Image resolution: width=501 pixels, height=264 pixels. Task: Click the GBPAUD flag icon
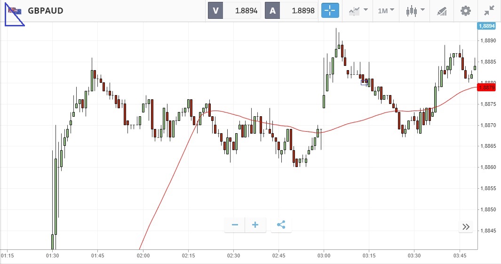15,11
